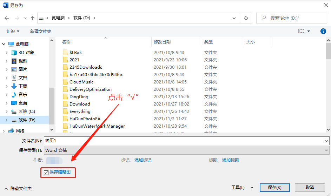Image resolution: width=331 pixels, height=196 pixels.
Task: Select the Download folder
Action: (80, 104)
